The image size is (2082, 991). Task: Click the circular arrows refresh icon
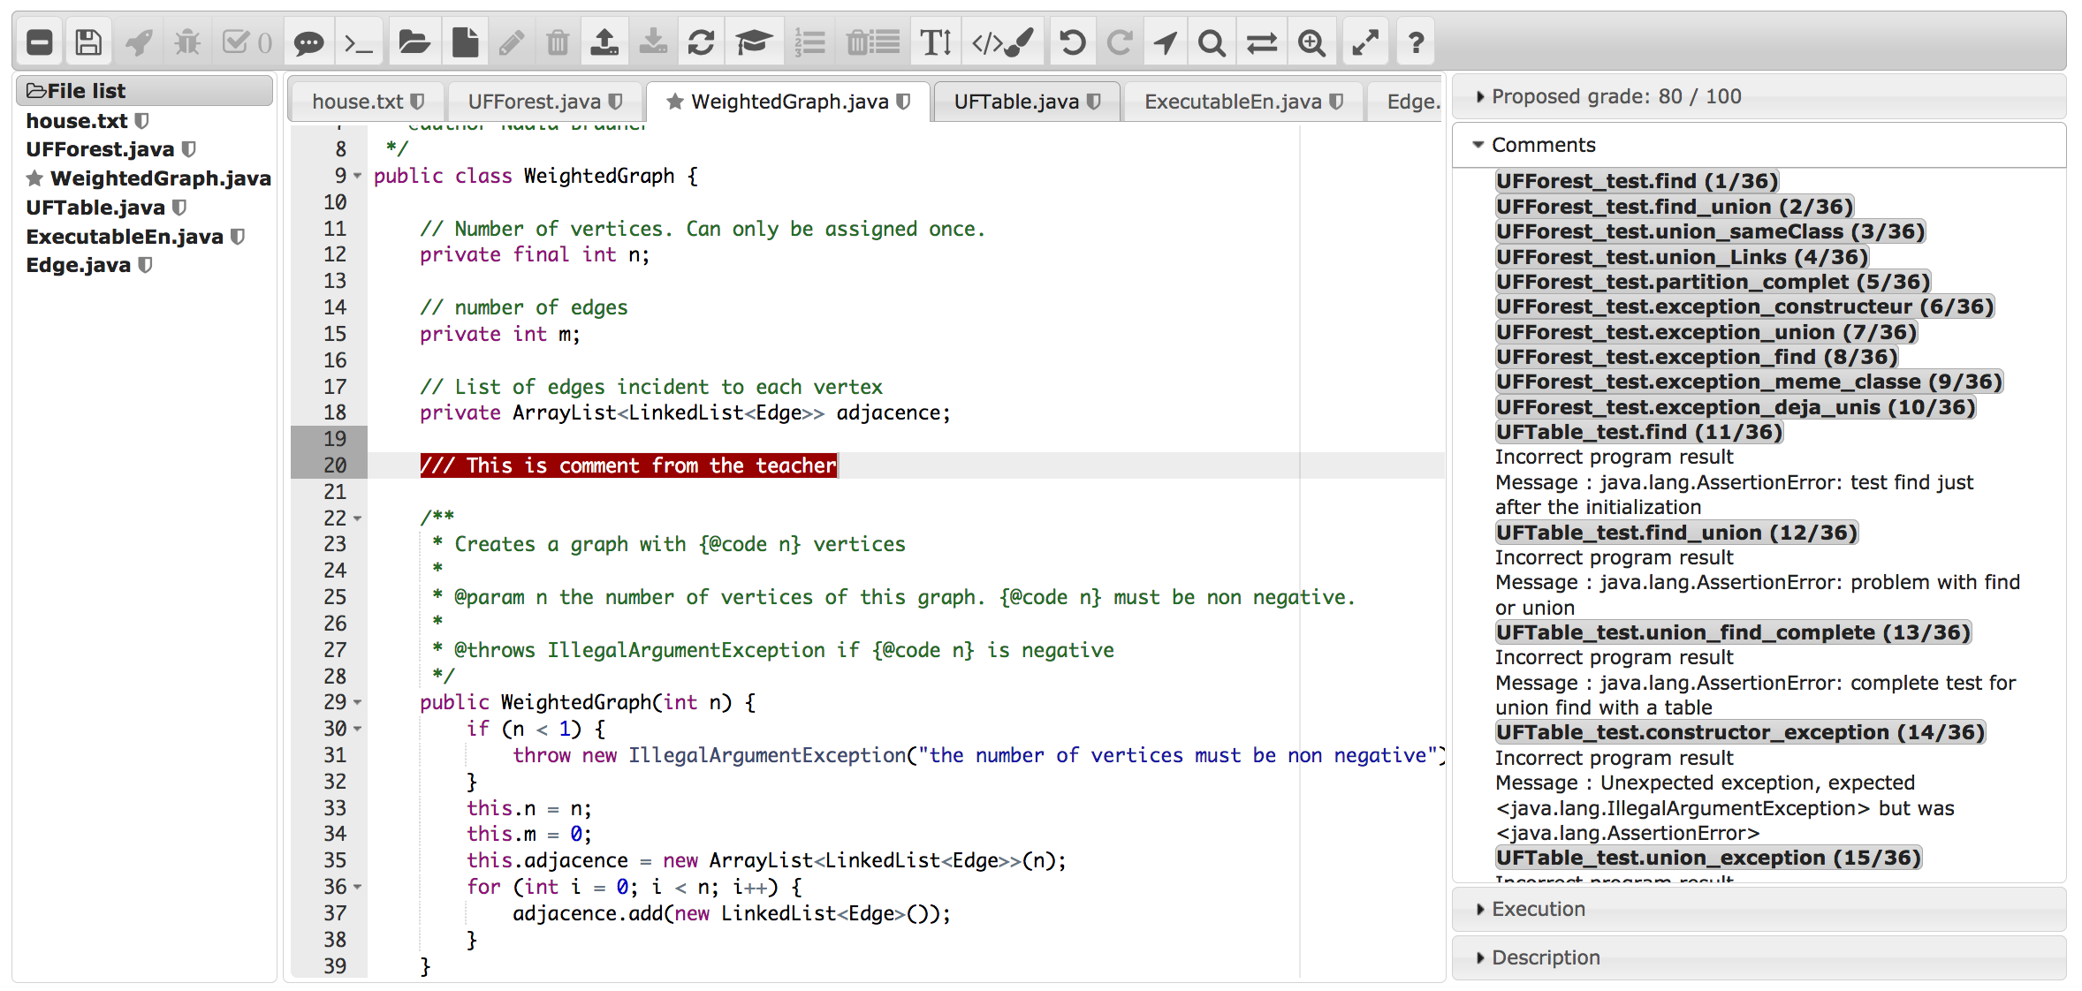pos(701,42)
